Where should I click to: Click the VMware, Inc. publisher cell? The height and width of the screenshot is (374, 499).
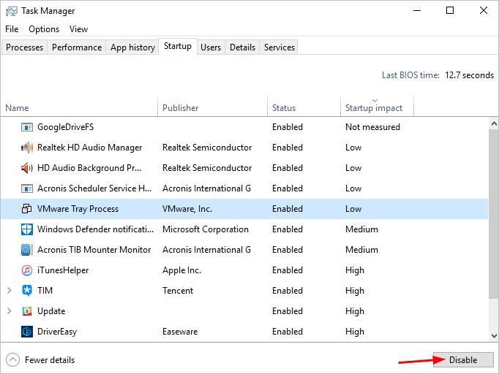point(187,209)
